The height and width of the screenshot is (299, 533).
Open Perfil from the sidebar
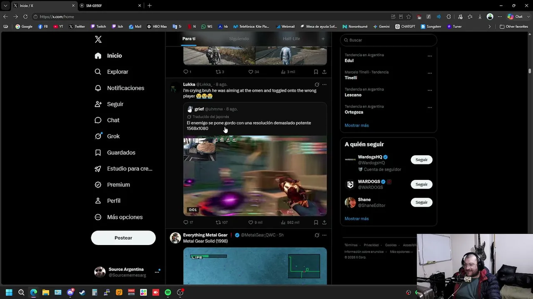[107, 201]
